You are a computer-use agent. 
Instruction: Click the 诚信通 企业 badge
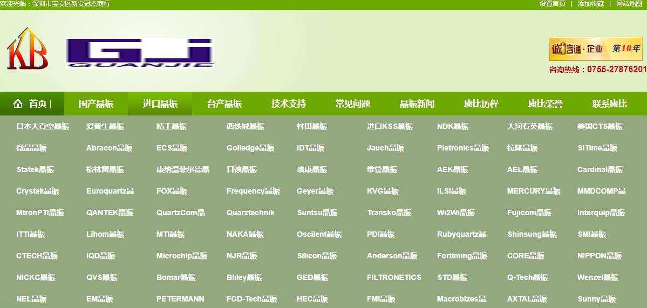coord(596,49)
